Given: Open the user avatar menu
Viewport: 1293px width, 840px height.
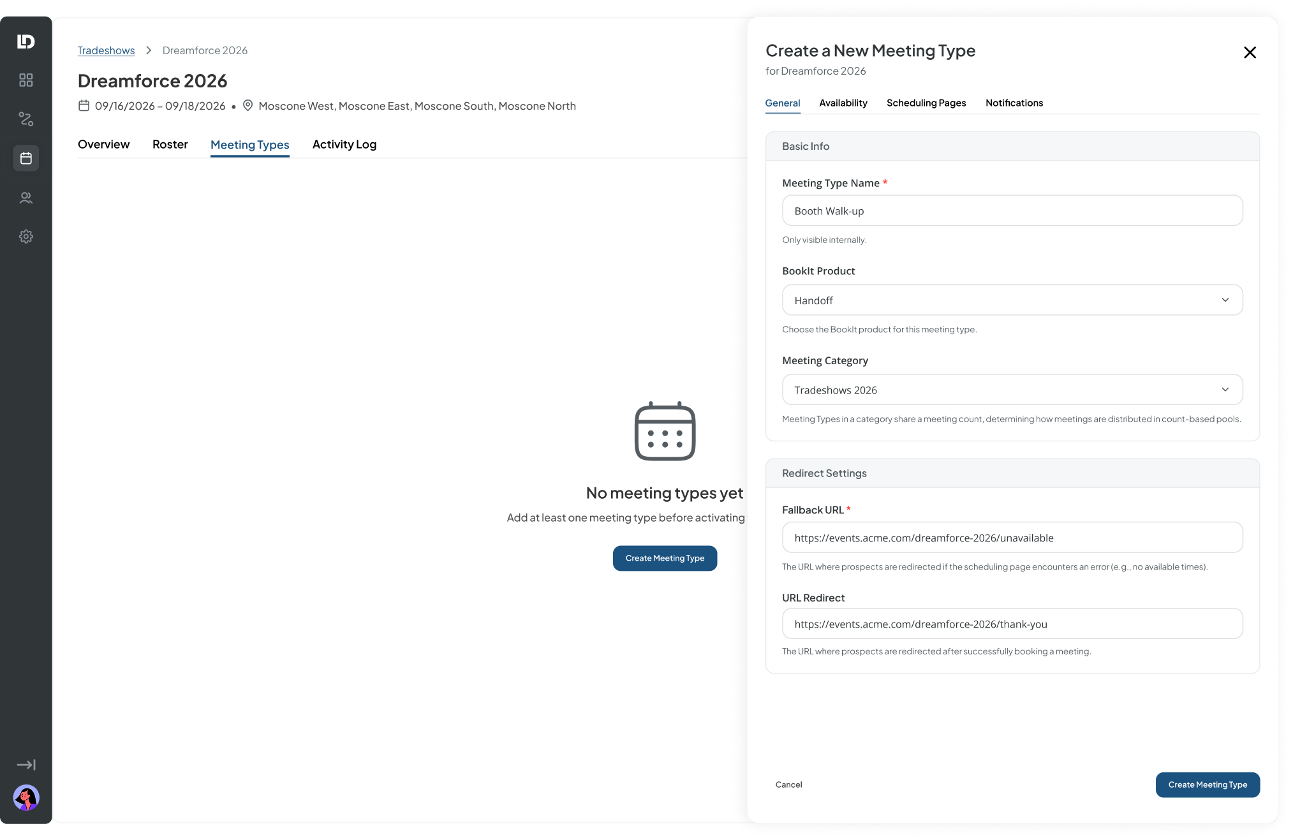Looking at the screenshot, I should [26, 798].
